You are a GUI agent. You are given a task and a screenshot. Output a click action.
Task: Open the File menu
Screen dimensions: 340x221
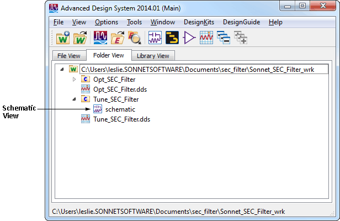coord(59,22)
